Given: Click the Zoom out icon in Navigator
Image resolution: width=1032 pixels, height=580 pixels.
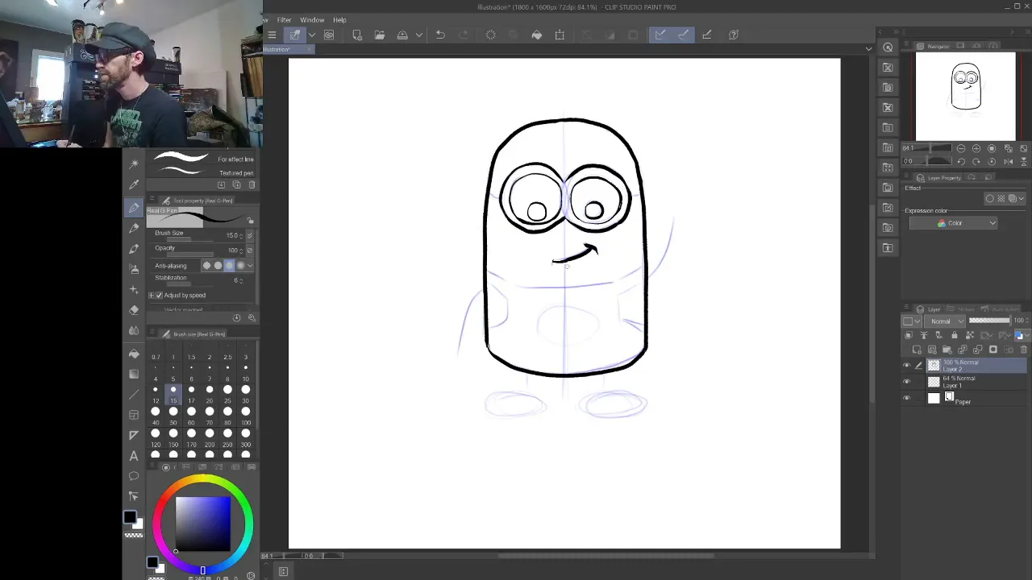Looking at the screenshot, I should 961,149.
